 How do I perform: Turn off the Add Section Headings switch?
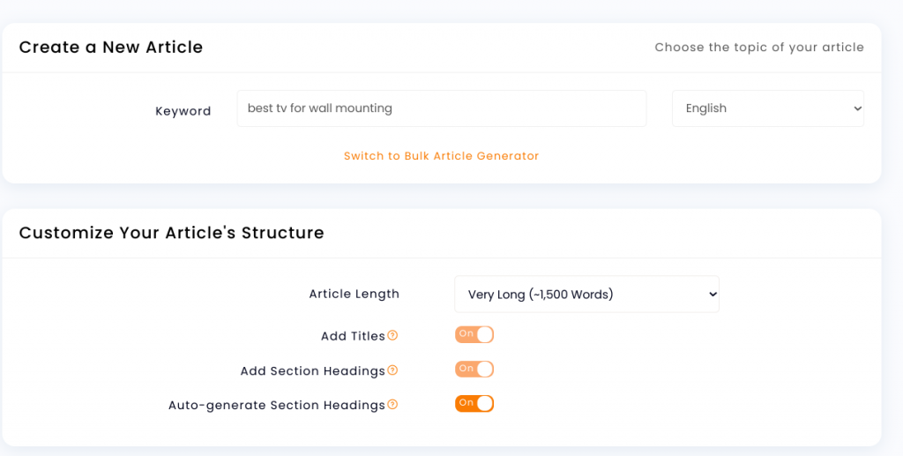pos(474,369)
